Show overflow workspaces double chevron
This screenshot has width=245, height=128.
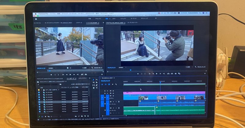point(156,18)
